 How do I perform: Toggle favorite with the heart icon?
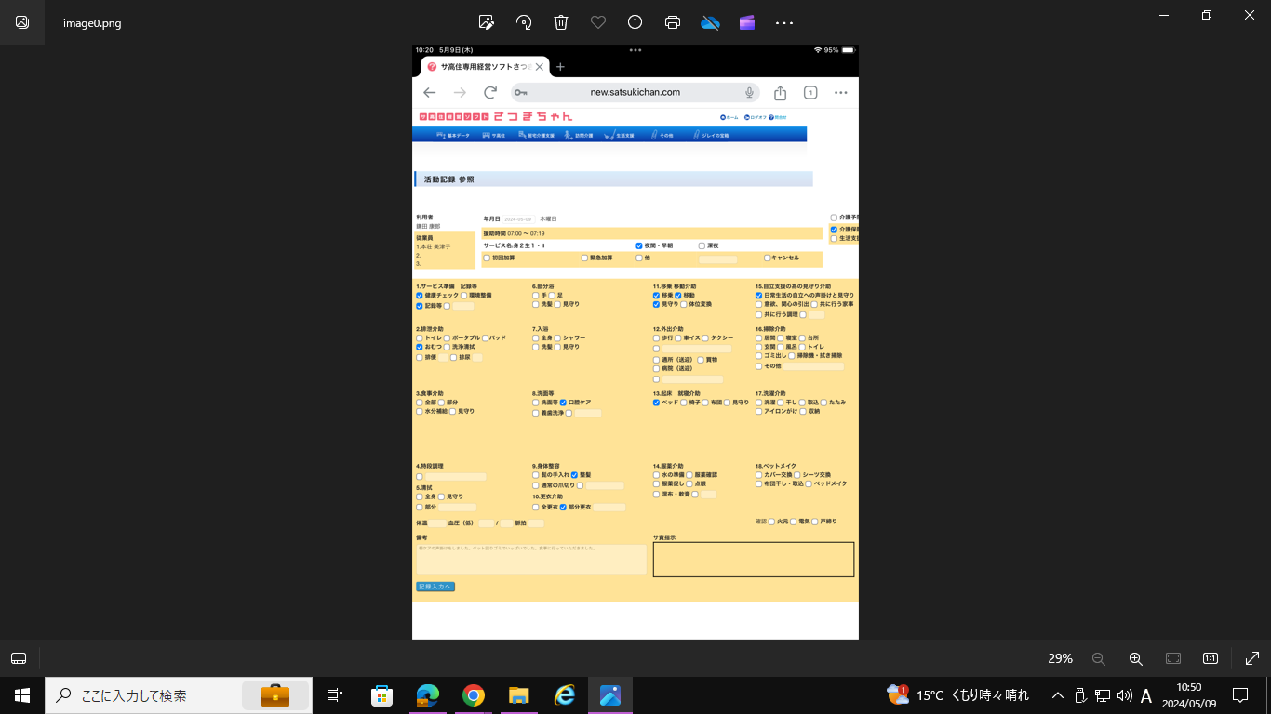[598, 22]
